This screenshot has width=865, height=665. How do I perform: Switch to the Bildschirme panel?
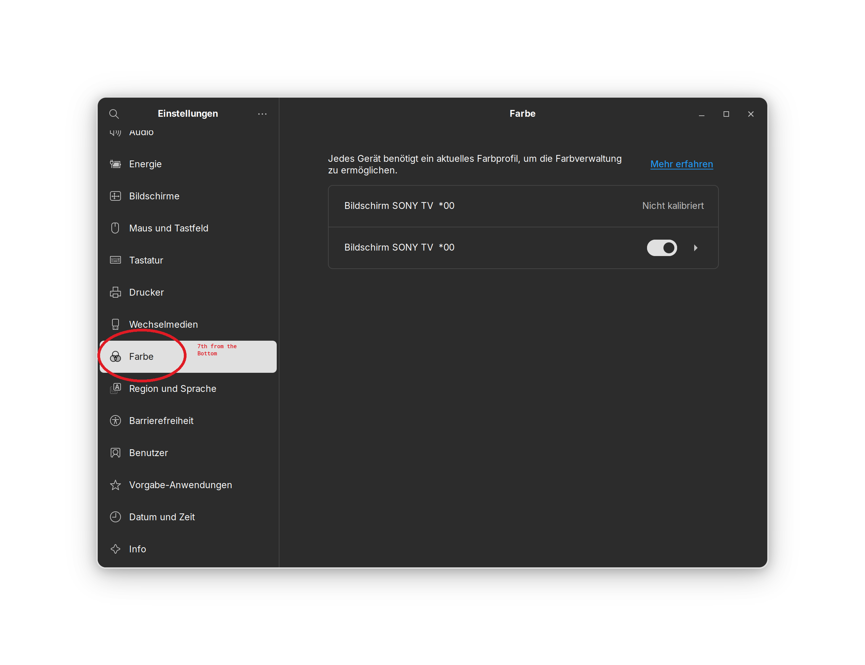tap(188, 196)
